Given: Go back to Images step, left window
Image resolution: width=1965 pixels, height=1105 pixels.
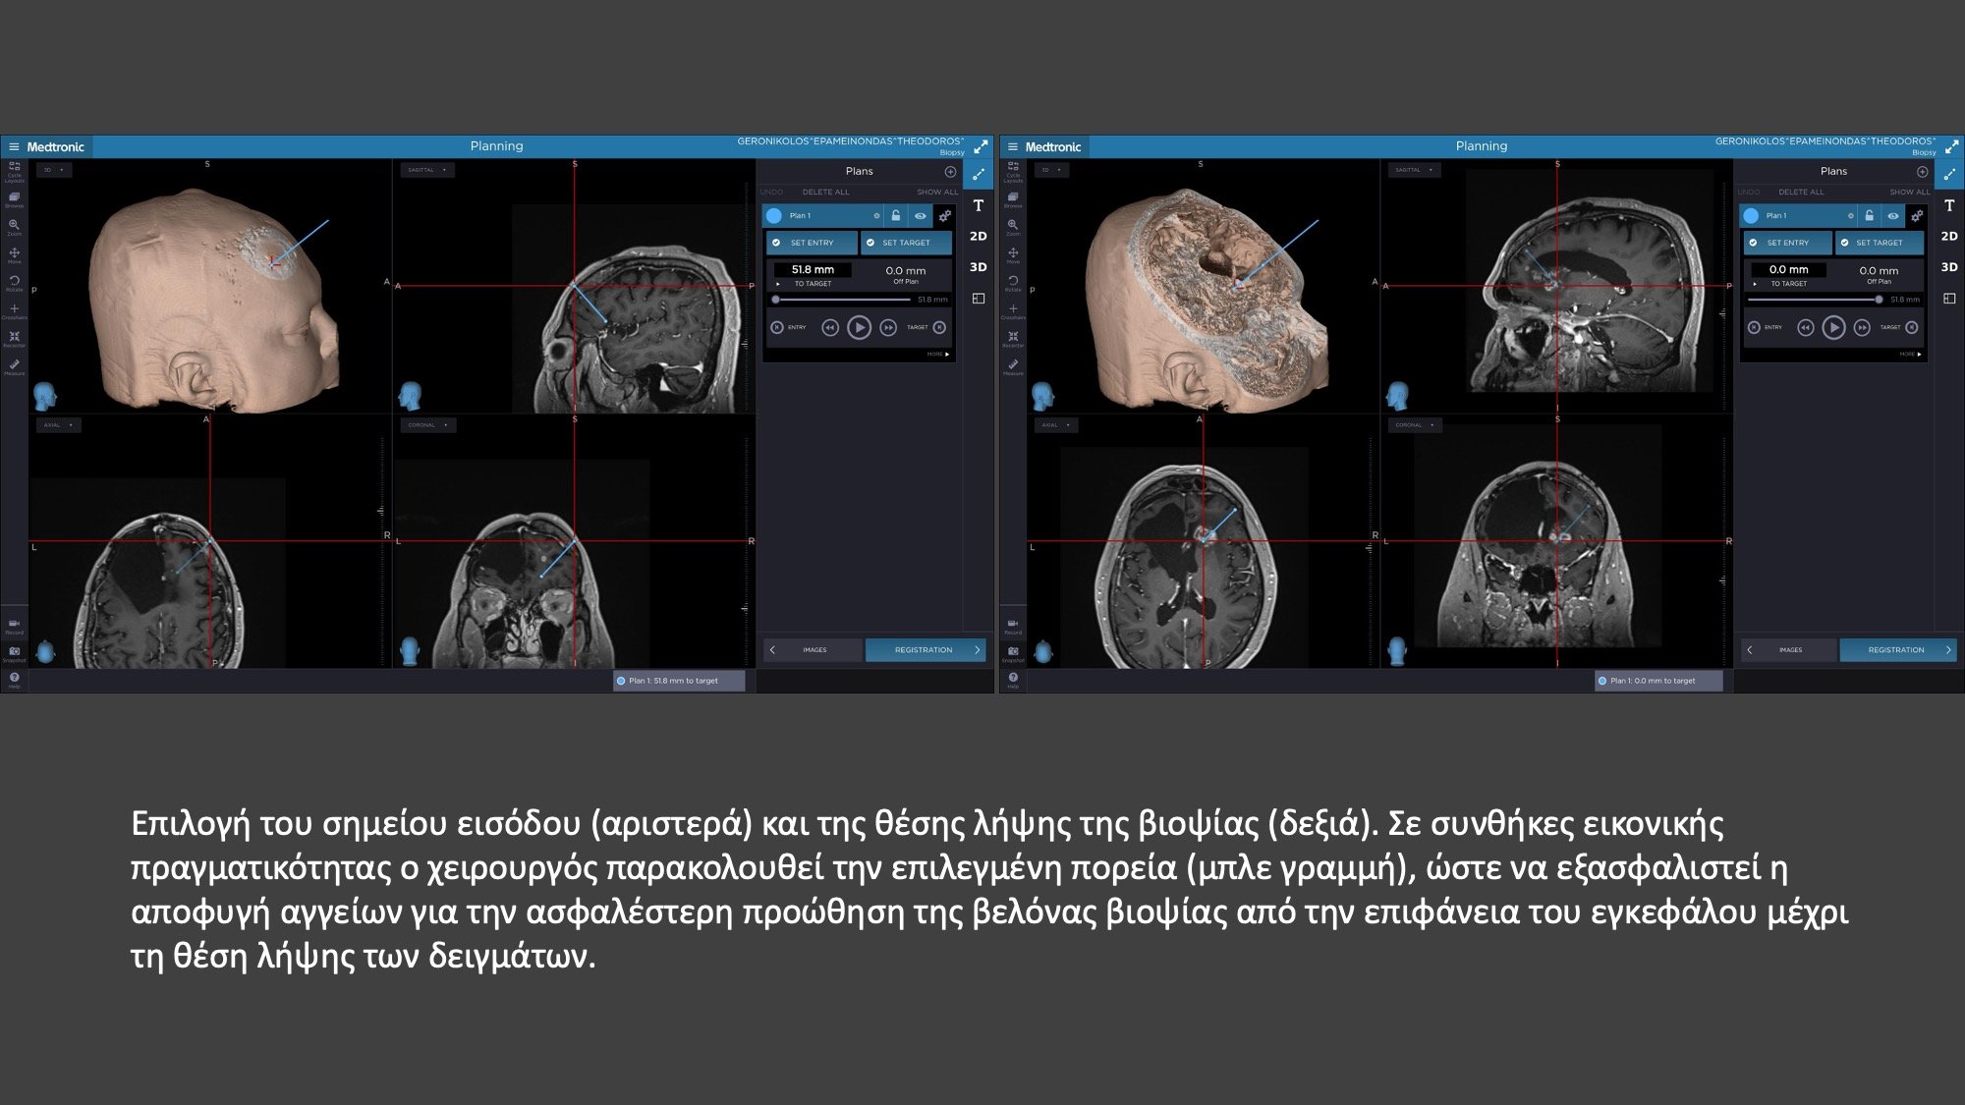Looking at the screenshot, I should coord(814,650).
